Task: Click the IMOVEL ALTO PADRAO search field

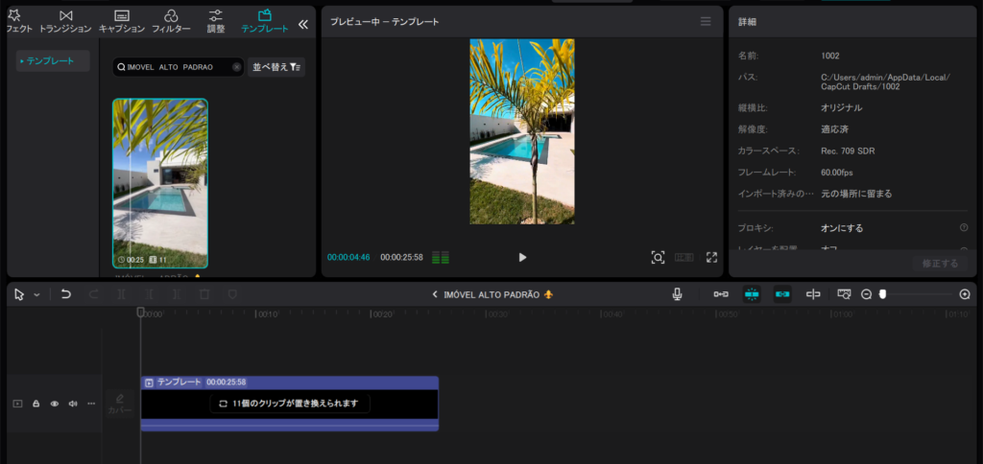Action: click(x=178, y=67)
